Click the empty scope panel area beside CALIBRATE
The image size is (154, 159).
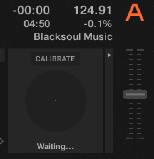coord(91,59)
